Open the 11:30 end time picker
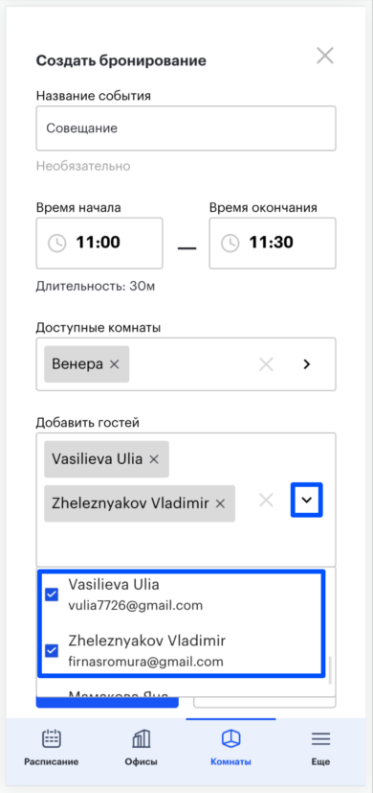Image resolution: width=373 pixels, height=793 pixels. [273, 244]
